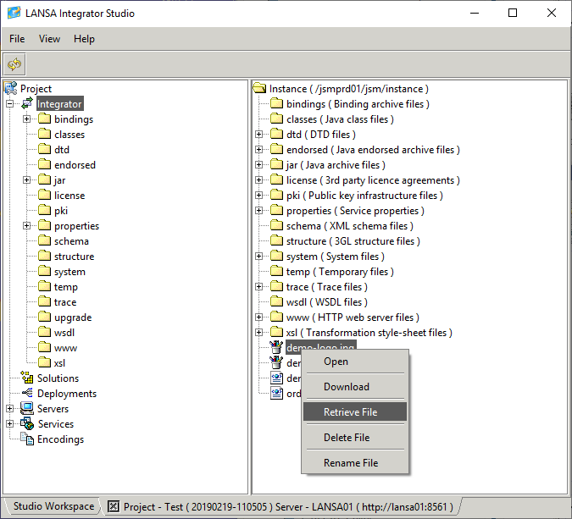The width and height of the screenshot is (572, 519).
Task: Expand the dtd (DTD files) folder
Action: (259, 135)
